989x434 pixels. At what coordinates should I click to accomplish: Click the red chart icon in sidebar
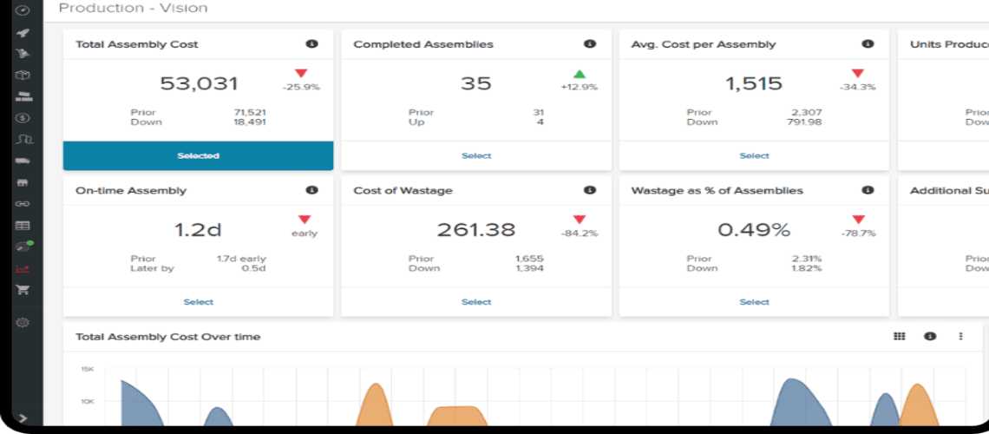(x=23, y=269)
